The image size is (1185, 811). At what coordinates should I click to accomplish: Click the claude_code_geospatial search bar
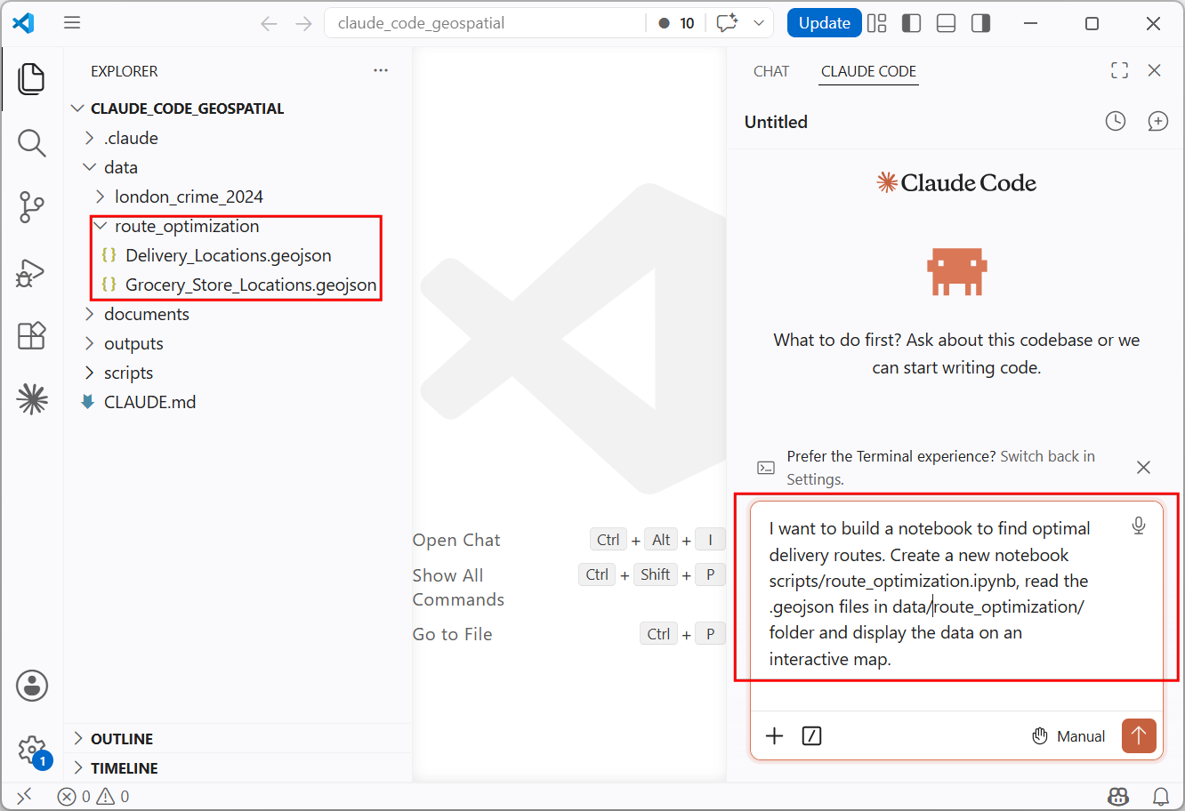pyautogui.click(x=485, y=23)
